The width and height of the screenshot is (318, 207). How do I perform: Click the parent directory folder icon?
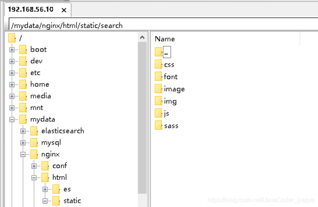159,52
